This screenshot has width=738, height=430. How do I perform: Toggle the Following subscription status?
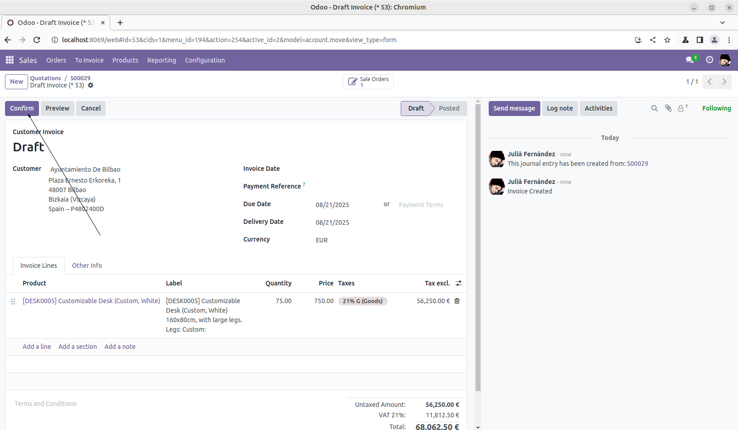click(x=716, y=108)
